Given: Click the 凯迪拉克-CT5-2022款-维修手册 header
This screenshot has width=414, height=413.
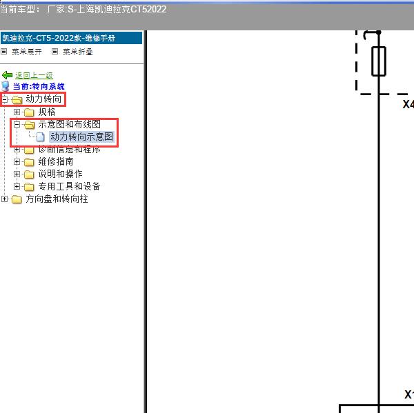Looking at the screenshot, I should click(72, 38).
